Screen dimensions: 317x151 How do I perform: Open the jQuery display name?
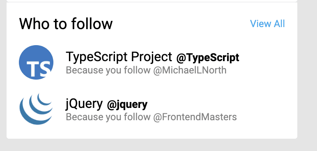(x=84, y=104)
